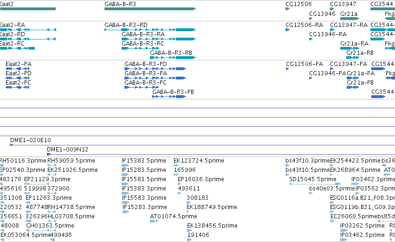Select the GABA-B-R3-RB transcript label
This screenshot has height=242, width=395.
[x=171, y=53]
